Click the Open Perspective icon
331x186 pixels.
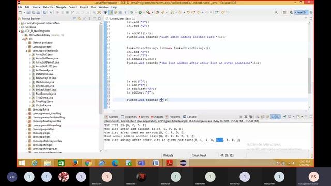284,12
